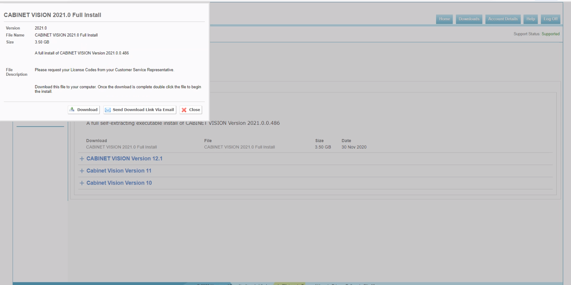Open the Help menu tab
The width and height of the screenshot is (571, 285).
click(531, 19)
